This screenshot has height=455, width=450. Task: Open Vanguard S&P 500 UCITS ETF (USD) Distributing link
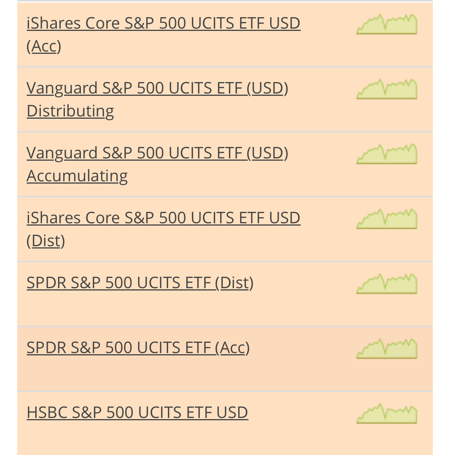[x=157, y=99]
